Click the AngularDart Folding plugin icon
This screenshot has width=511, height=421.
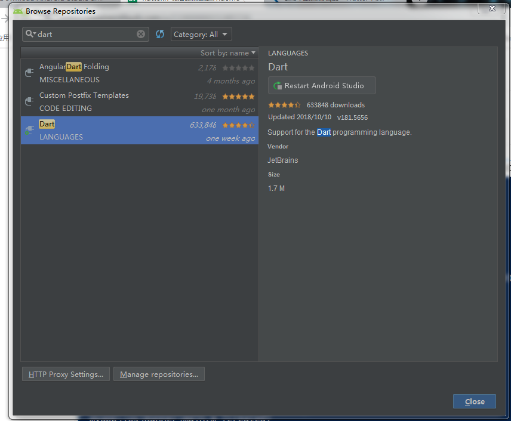29,73
